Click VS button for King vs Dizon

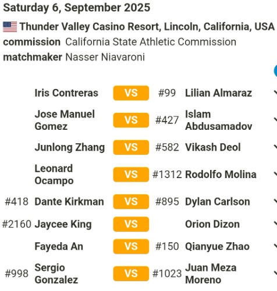point(131,224)
